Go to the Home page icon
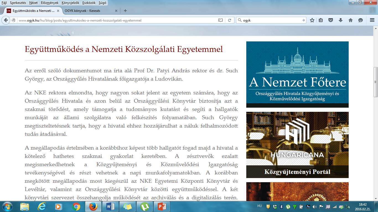The image size is (378, 212). tap(351, 20)
